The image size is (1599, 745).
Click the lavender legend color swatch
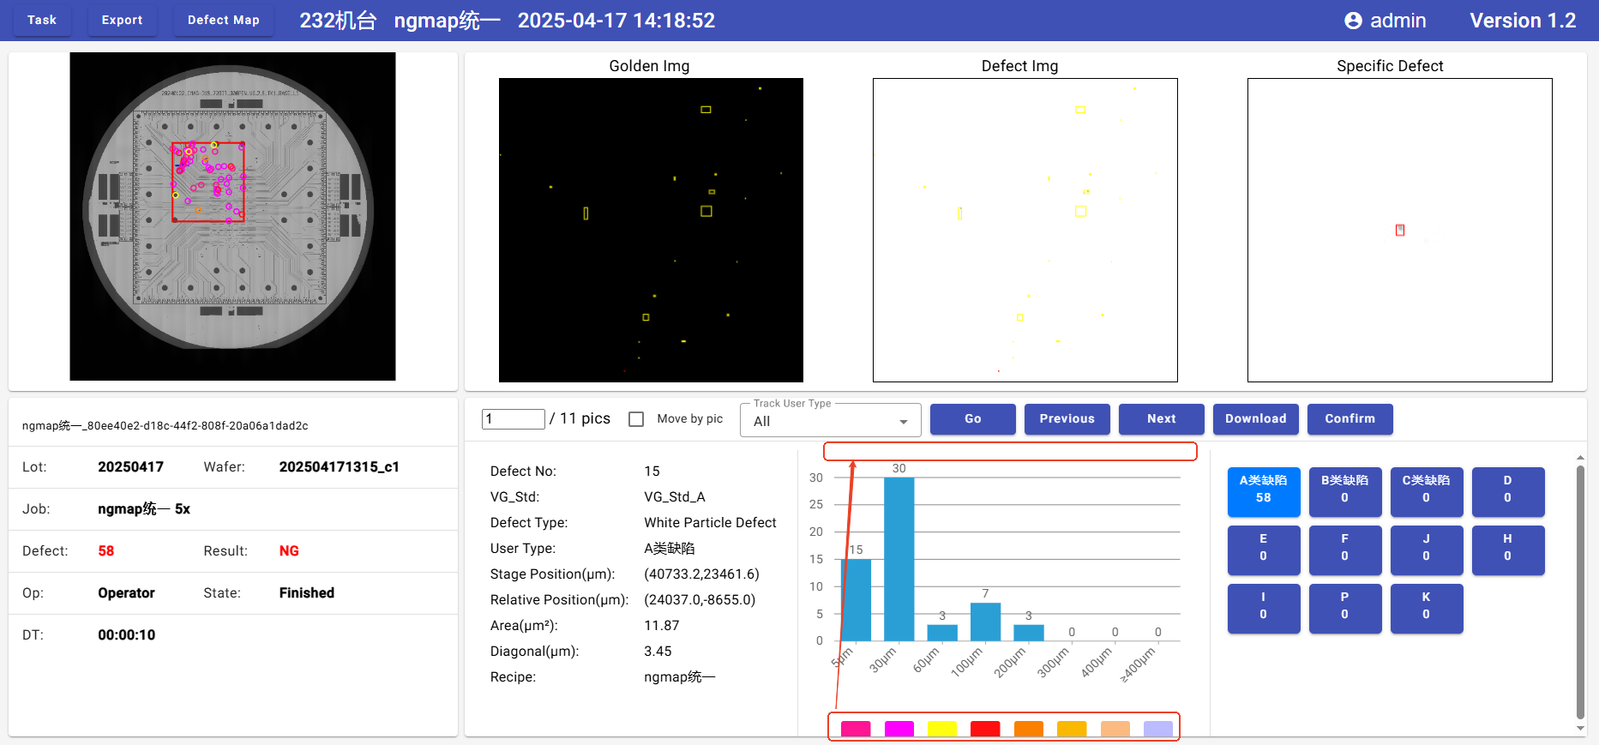1158,729
